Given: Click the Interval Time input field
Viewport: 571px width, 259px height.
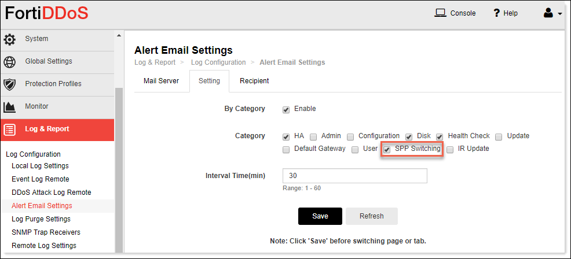Looking at the screenshot, I should click(x=354, y=176).
